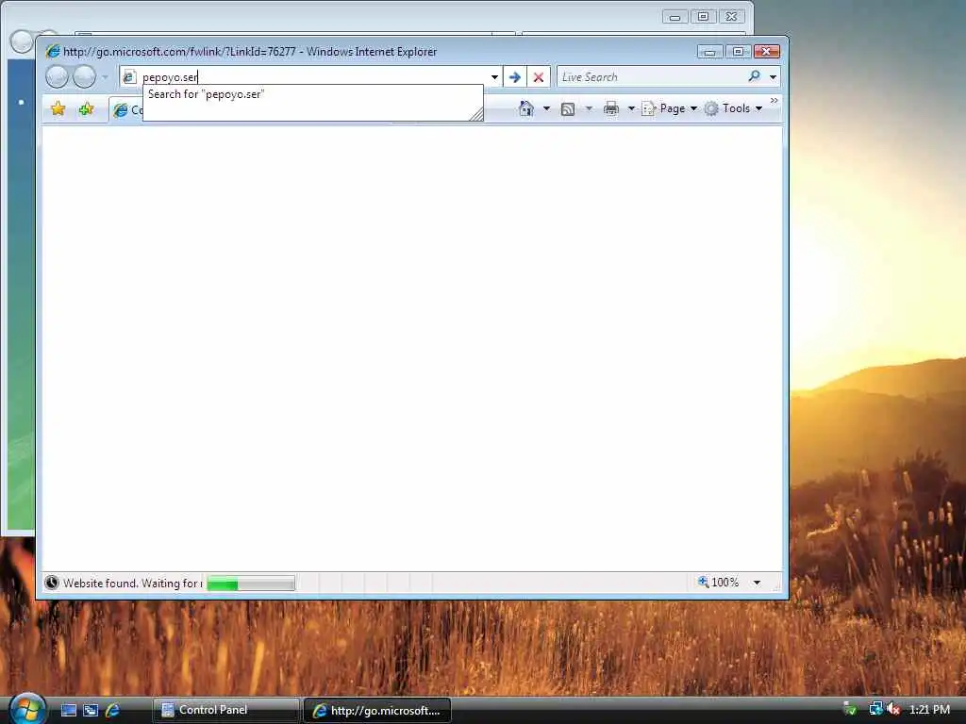Screen dimensions: 966x724
Task: Click Switch Between Windows quick launch icon
Action: tap(91, 710)
